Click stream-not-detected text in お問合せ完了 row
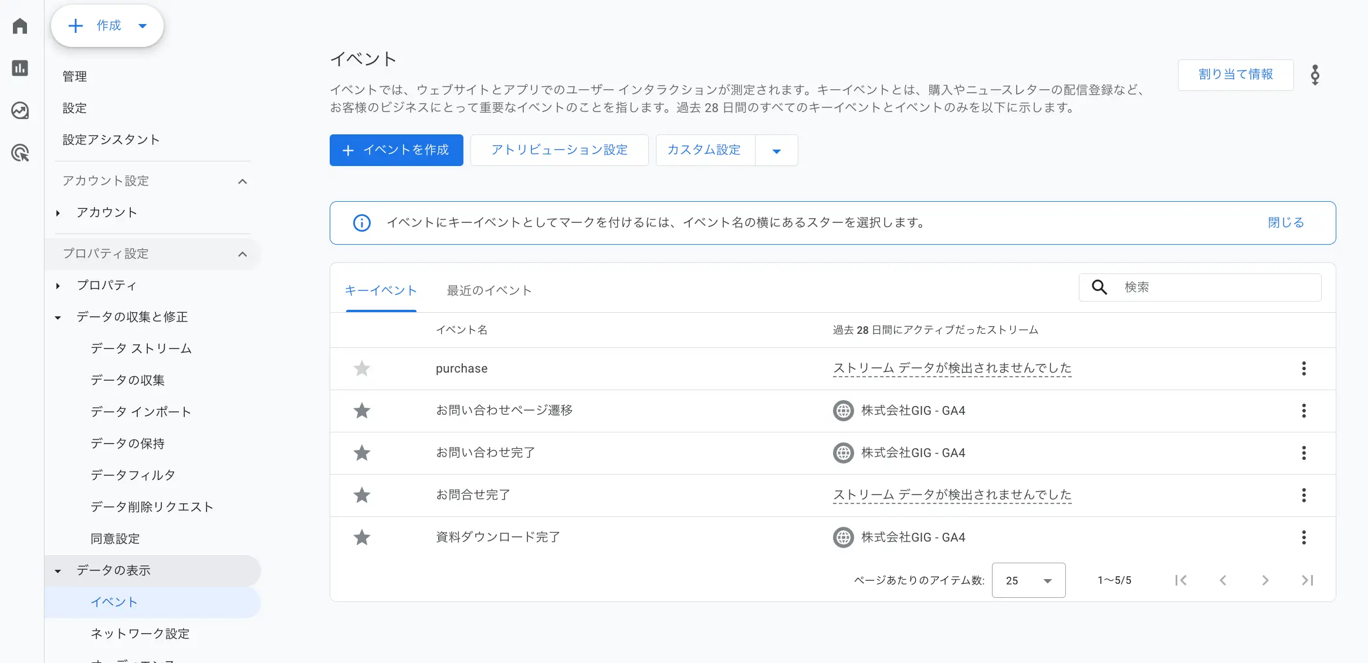 point(952,495)
